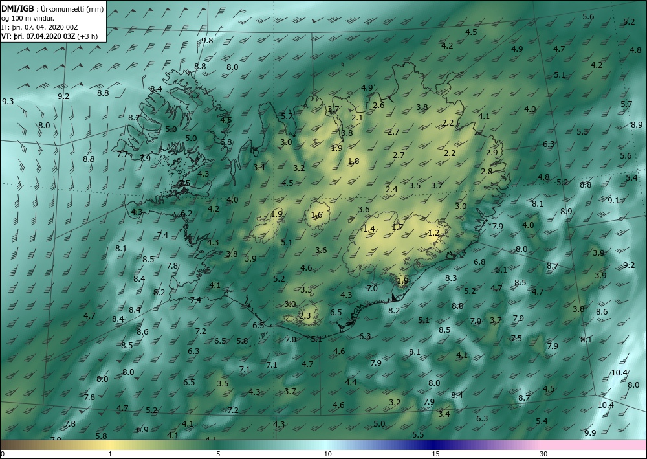
Task: Click the 1.7 value on the glacier
Action: click(x=397, y=227)
